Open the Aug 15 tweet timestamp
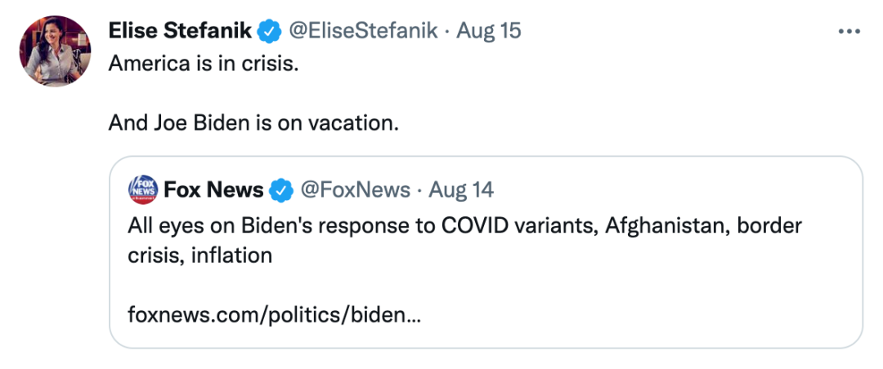The height and width of the screenshot is (369, 883). pos(488,31)
